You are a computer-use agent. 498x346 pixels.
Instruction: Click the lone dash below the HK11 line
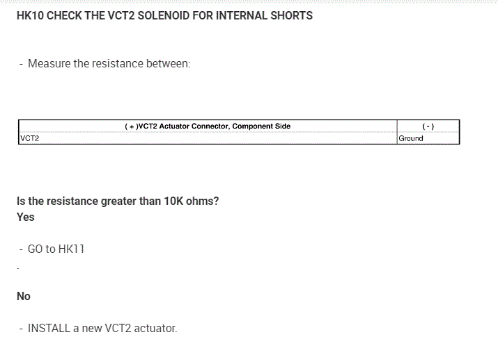click(18, 268)
